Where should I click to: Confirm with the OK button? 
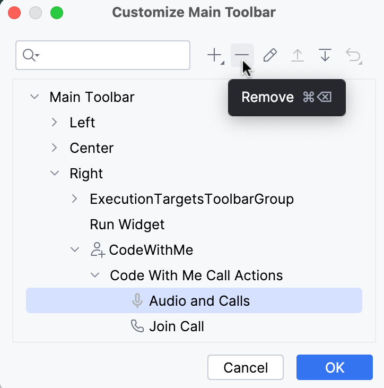335,367
